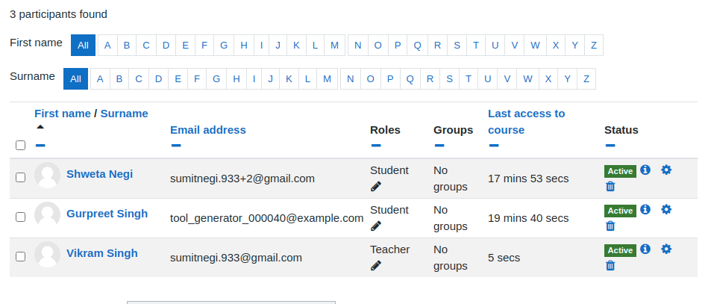The image size is (711, 304).
Task: Select the checkbox for Shweta Negi
Action: point(20,178)
